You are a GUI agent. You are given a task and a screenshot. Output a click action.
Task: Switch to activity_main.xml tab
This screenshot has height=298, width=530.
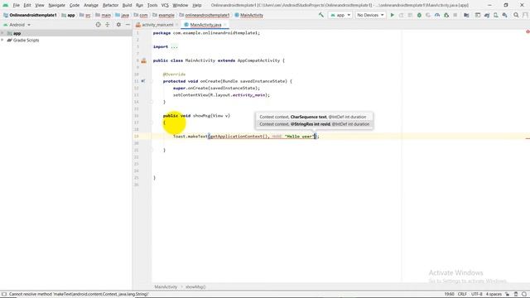click(157, 25)
